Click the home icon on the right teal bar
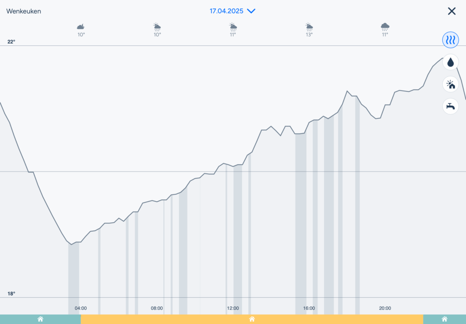 coord(445,319)
